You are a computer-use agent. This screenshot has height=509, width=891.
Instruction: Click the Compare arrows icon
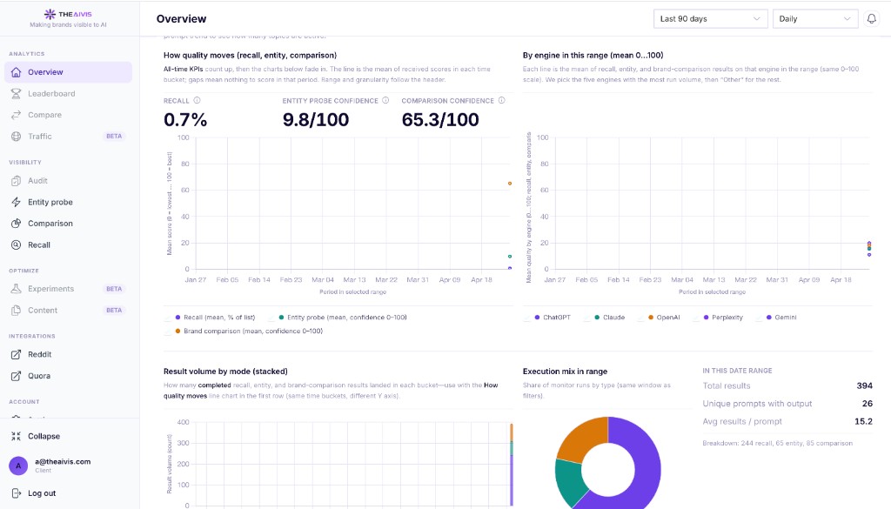click(16, 115)
